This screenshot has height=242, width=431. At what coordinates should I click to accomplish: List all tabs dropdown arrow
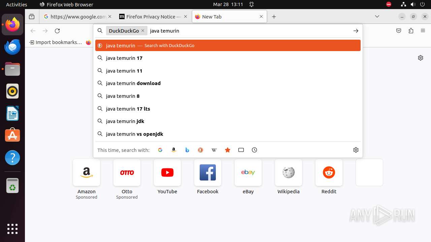tap(377, 16)
